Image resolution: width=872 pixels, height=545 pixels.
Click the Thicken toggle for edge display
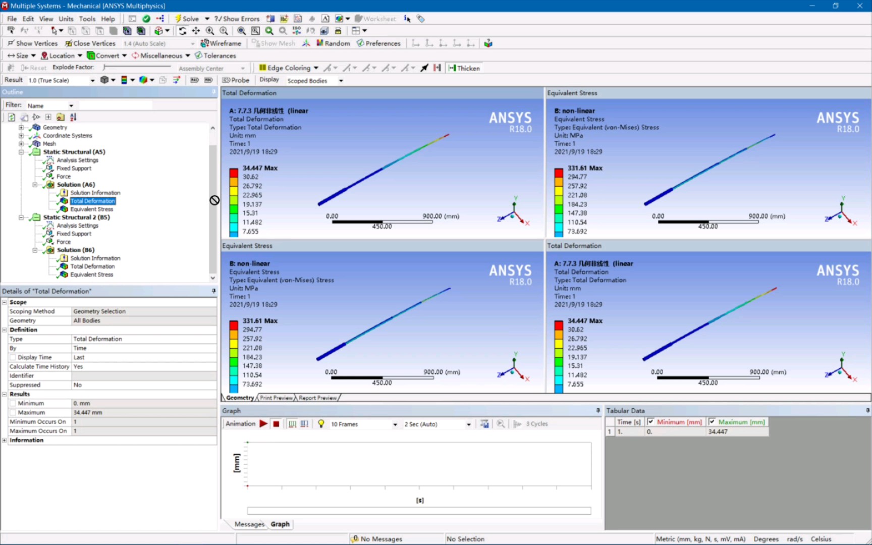[463, 68]
